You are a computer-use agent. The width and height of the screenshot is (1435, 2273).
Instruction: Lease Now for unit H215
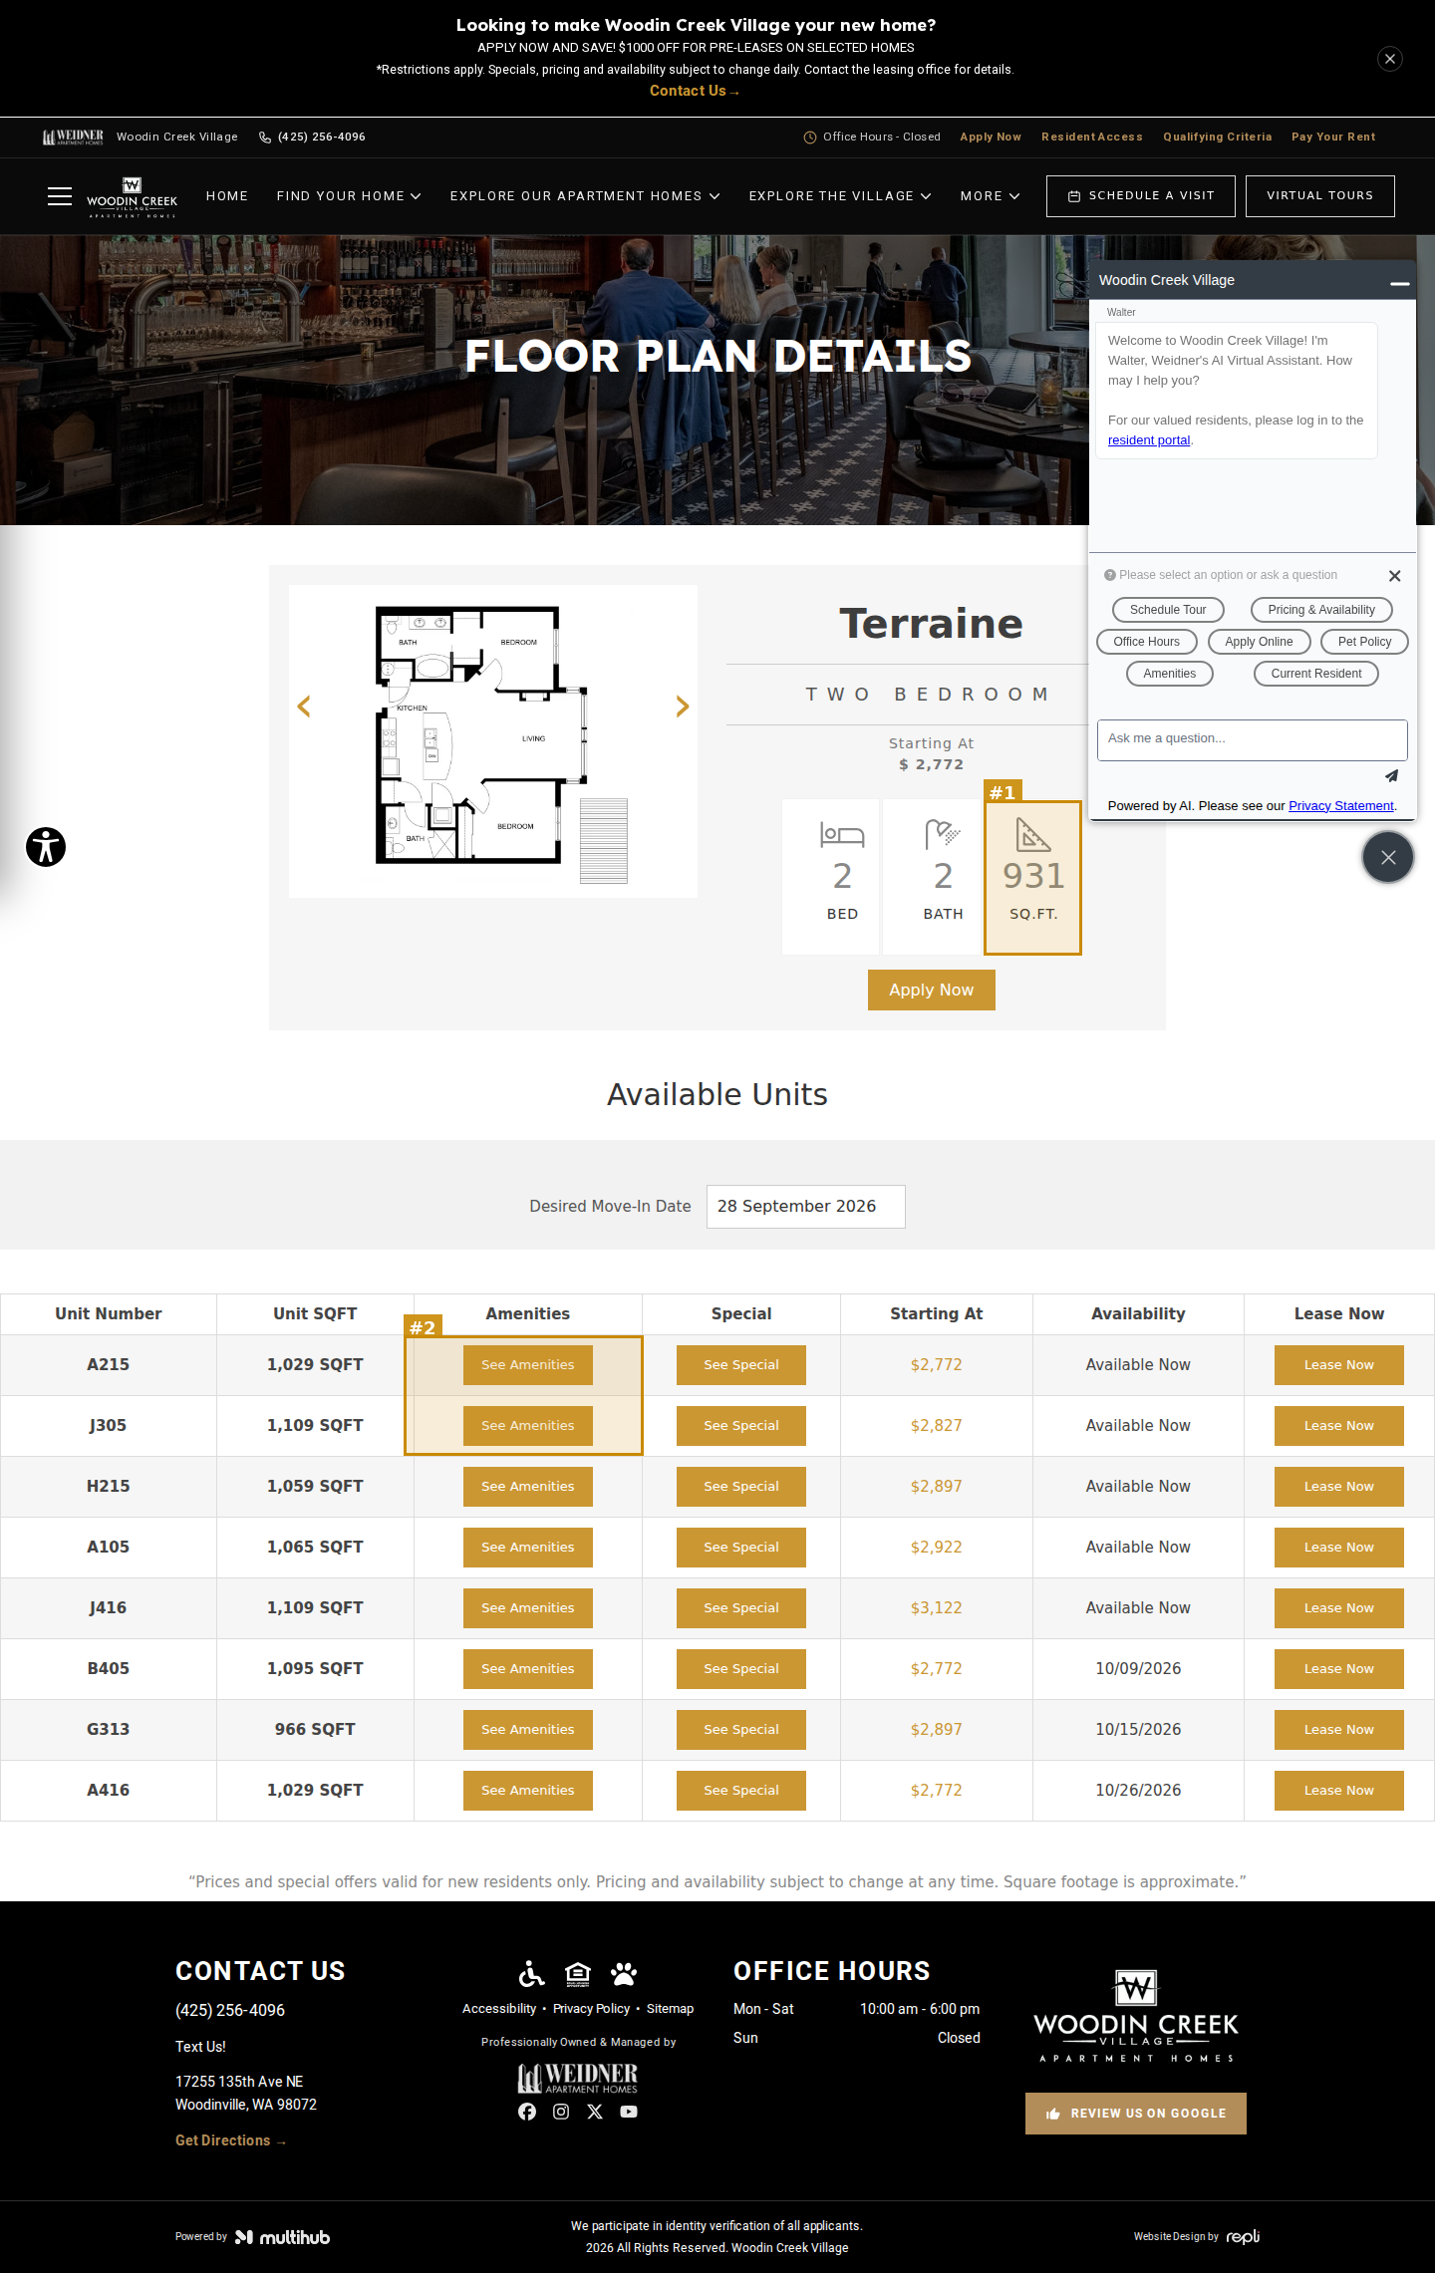click(1339, 1487)
